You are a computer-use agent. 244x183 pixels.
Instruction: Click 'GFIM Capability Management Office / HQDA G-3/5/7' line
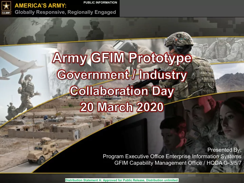click(x=178, y=163)
